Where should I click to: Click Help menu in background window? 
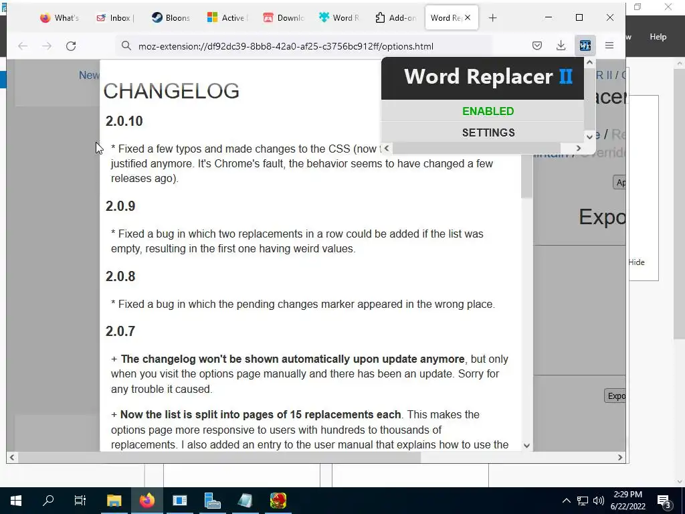tap(658, 37)
